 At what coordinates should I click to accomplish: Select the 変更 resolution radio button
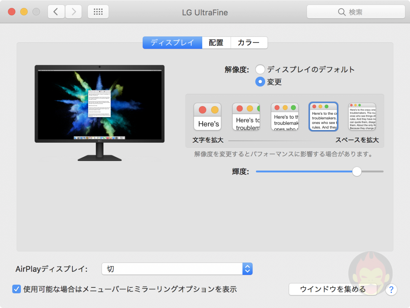click(x=260, y=82)
